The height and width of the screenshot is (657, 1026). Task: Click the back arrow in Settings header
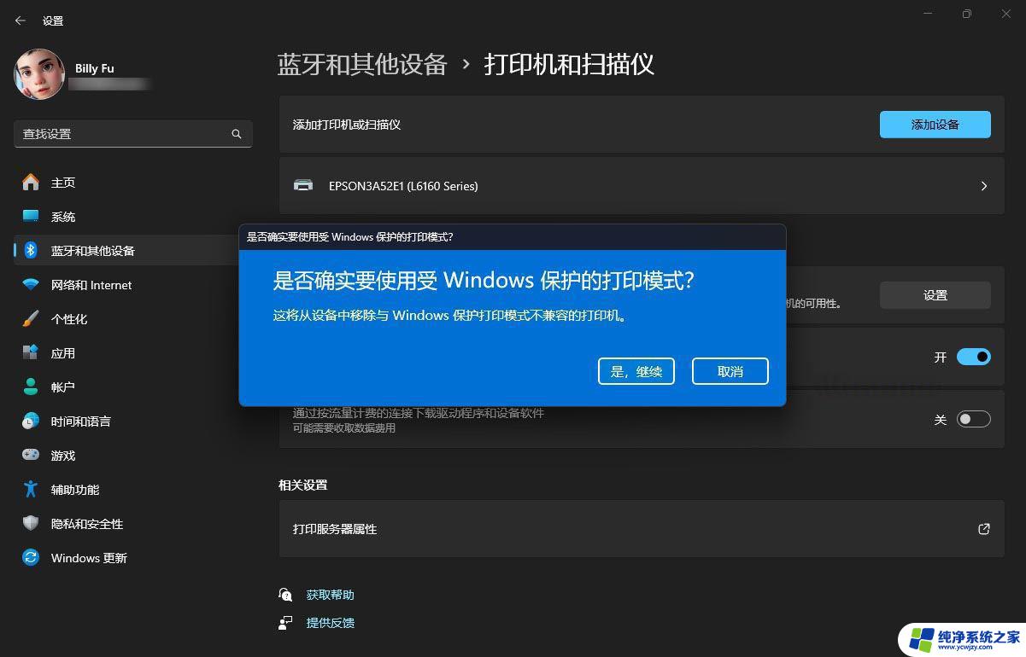21,20
